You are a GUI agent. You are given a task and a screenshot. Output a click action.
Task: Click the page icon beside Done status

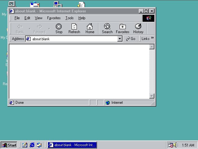click(11, 103)
